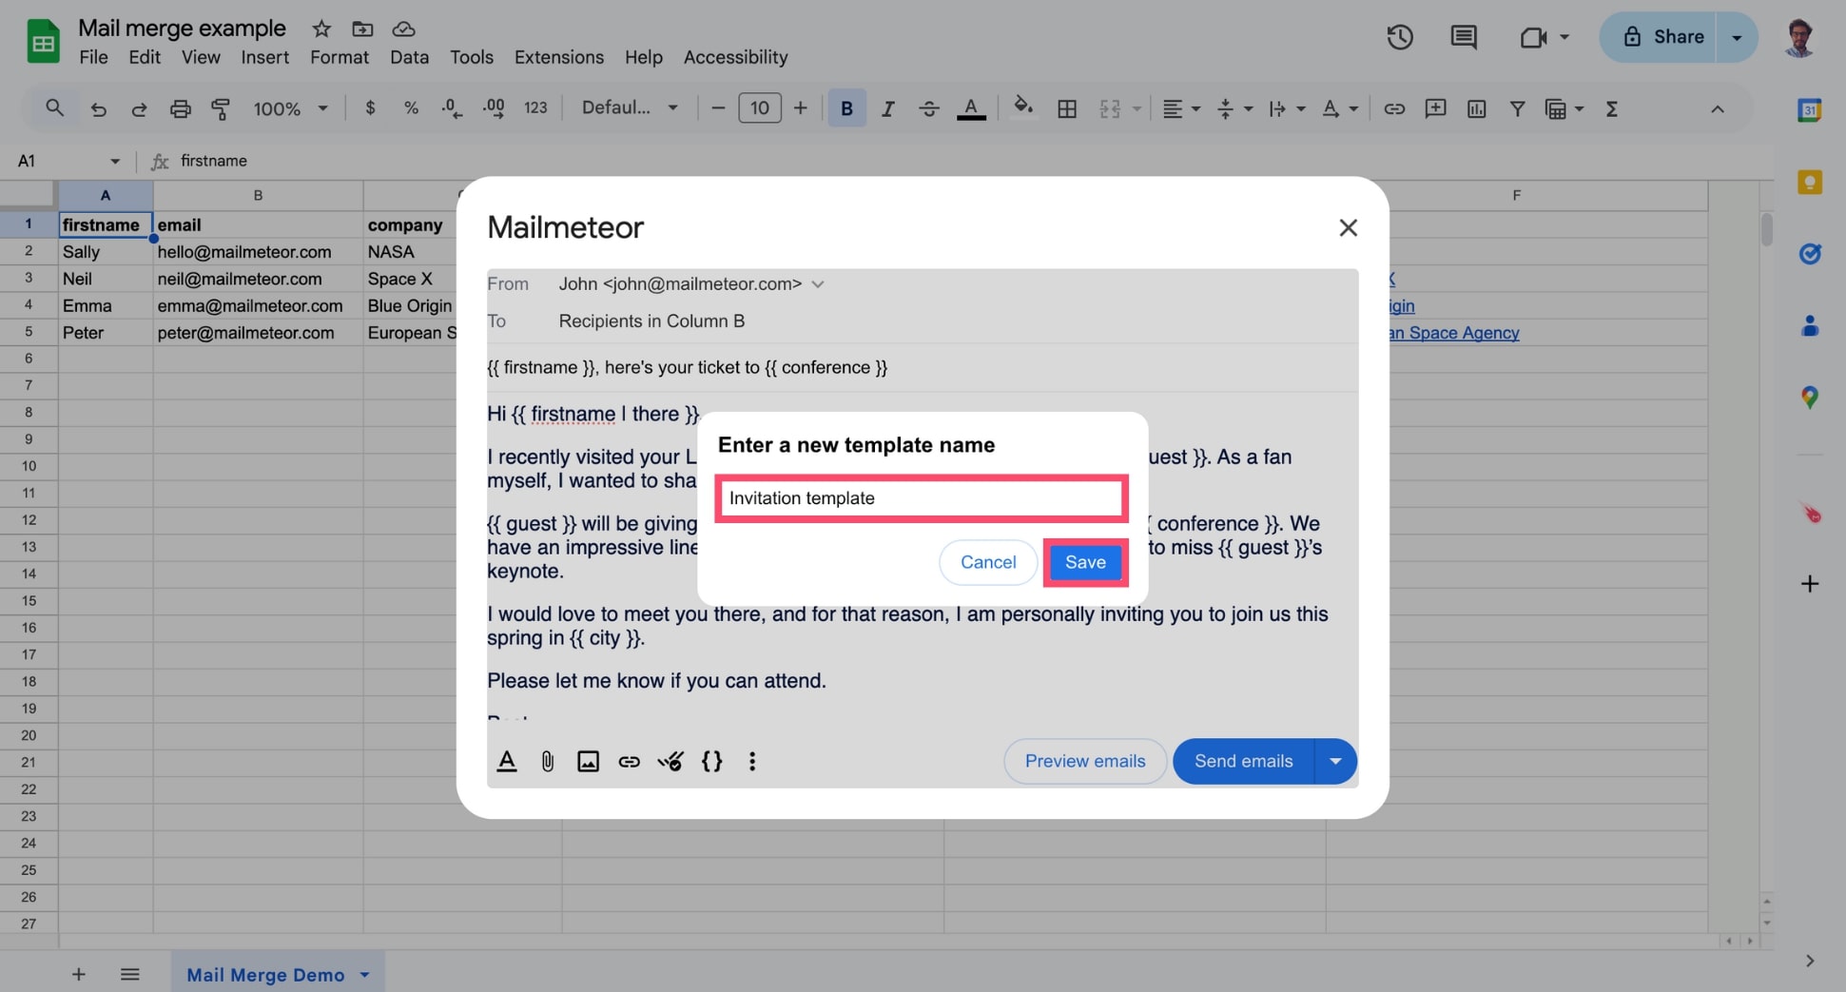The image size is (1846, 992).
Task: Redo the last action
Action: (x=139, y=108)
